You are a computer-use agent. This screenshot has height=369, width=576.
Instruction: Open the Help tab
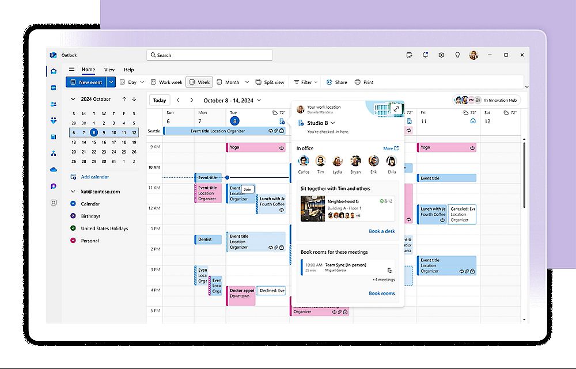coord(128,70)
